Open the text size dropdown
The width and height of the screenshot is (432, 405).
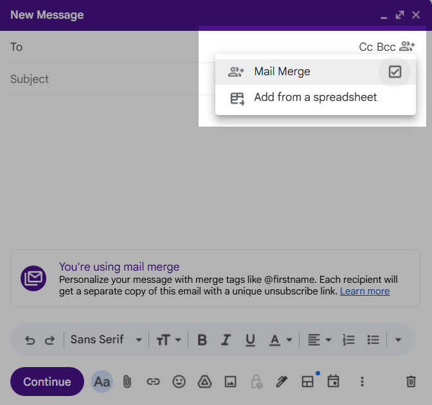click(x=168, y=339)
